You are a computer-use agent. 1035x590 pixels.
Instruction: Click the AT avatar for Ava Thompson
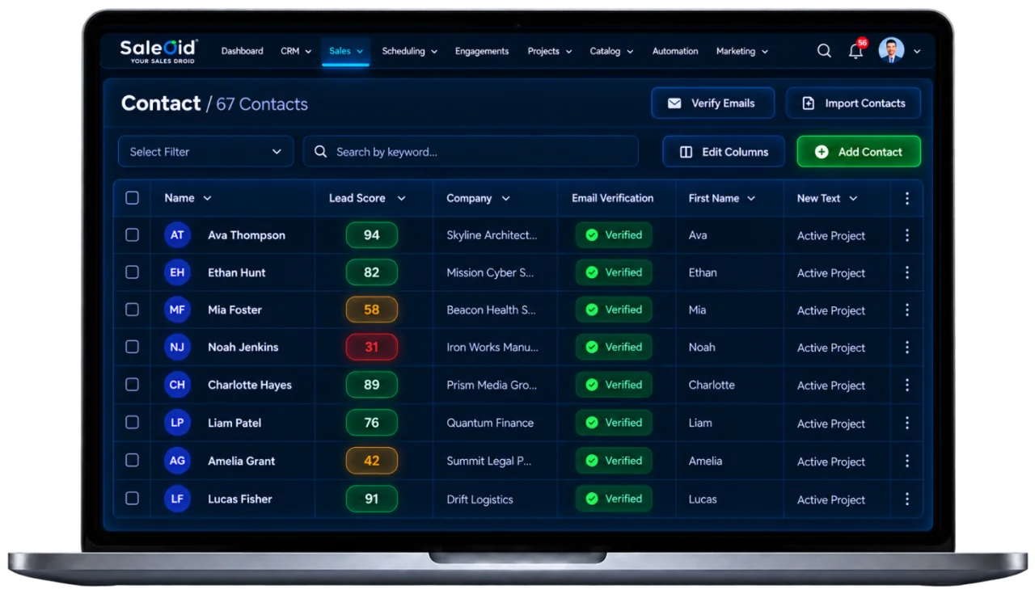(177, 235)
